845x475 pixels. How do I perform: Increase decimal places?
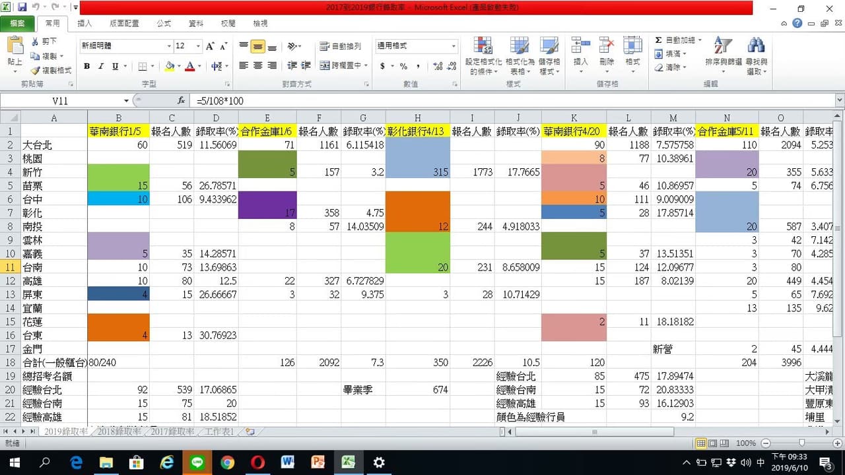click(438, 66)
